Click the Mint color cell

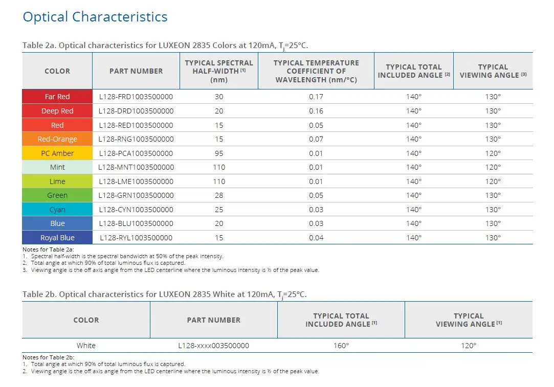pos(57,167)
